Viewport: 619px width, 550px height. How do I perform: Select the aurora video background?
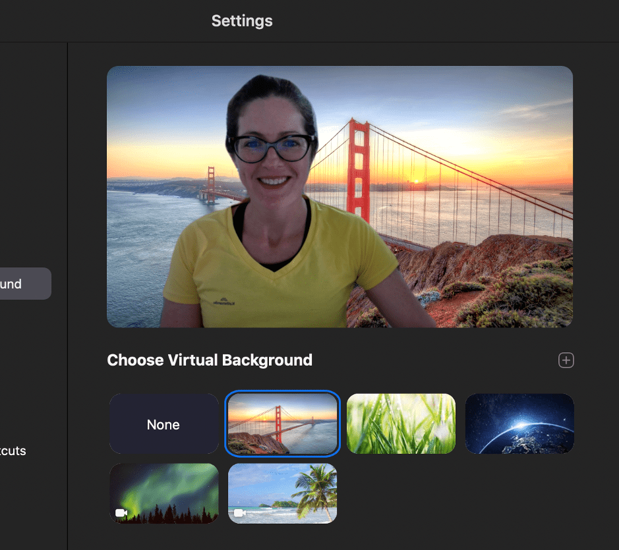(164, 493)
